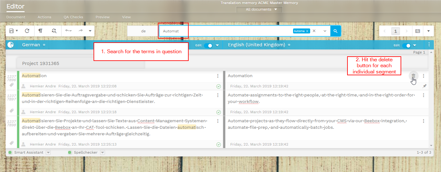Delete the Automation segment with trash icon
This screenshot has height=172, width=441.
413,76
